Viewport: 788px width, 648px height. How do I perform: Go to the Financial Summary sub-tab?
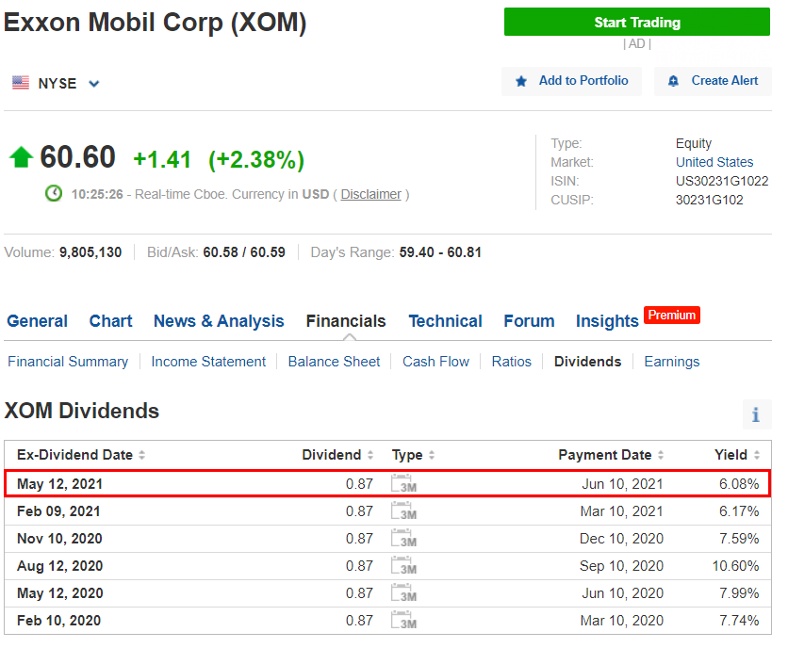point(68,362)
